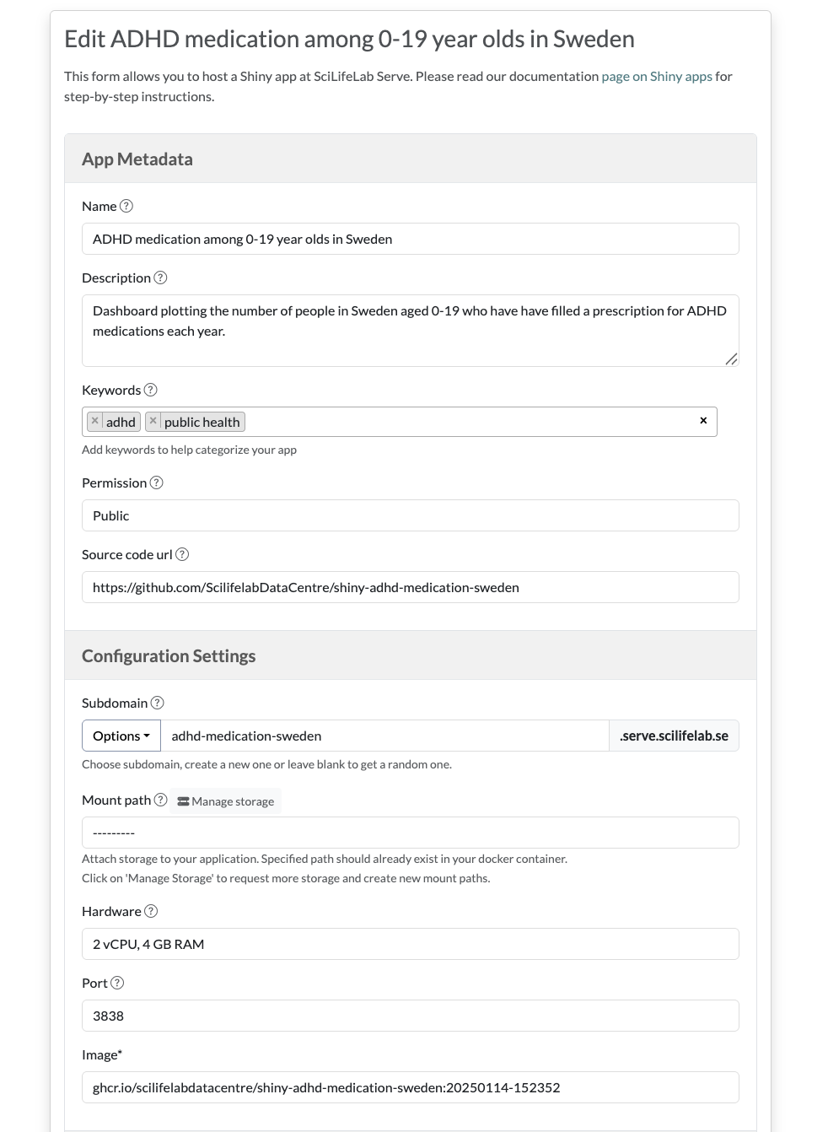
Task: Click the Name field help icon
Action: click(126, 206)
